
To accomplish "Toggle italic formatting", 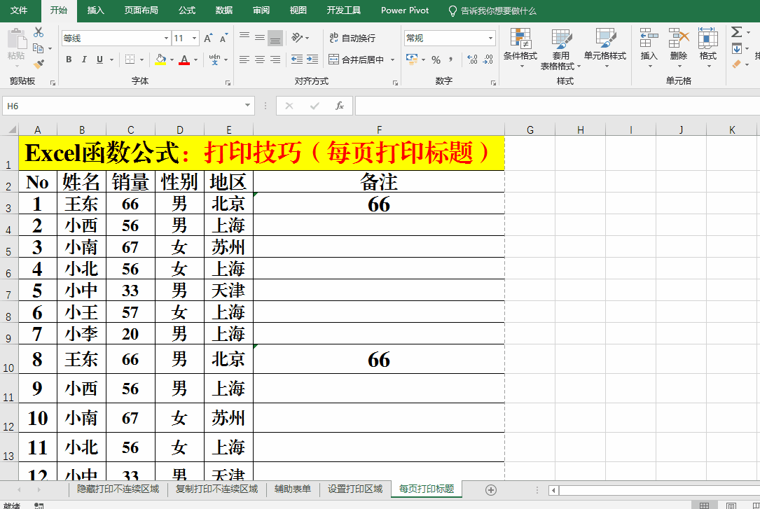I will 84,60.
